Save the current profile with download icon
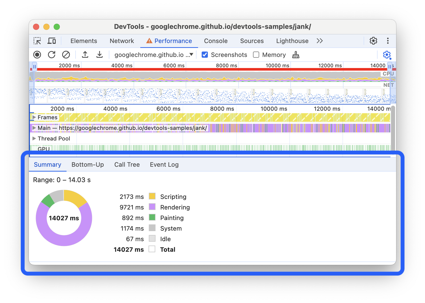 [x=100, y=55]
